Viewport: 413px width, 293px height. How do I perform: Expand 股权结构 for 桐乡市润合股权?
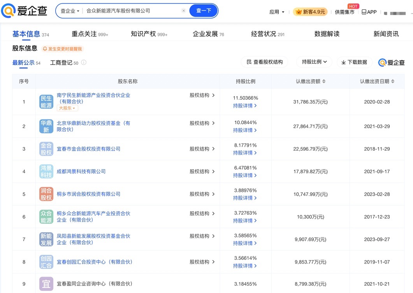(x=202, y=194)
